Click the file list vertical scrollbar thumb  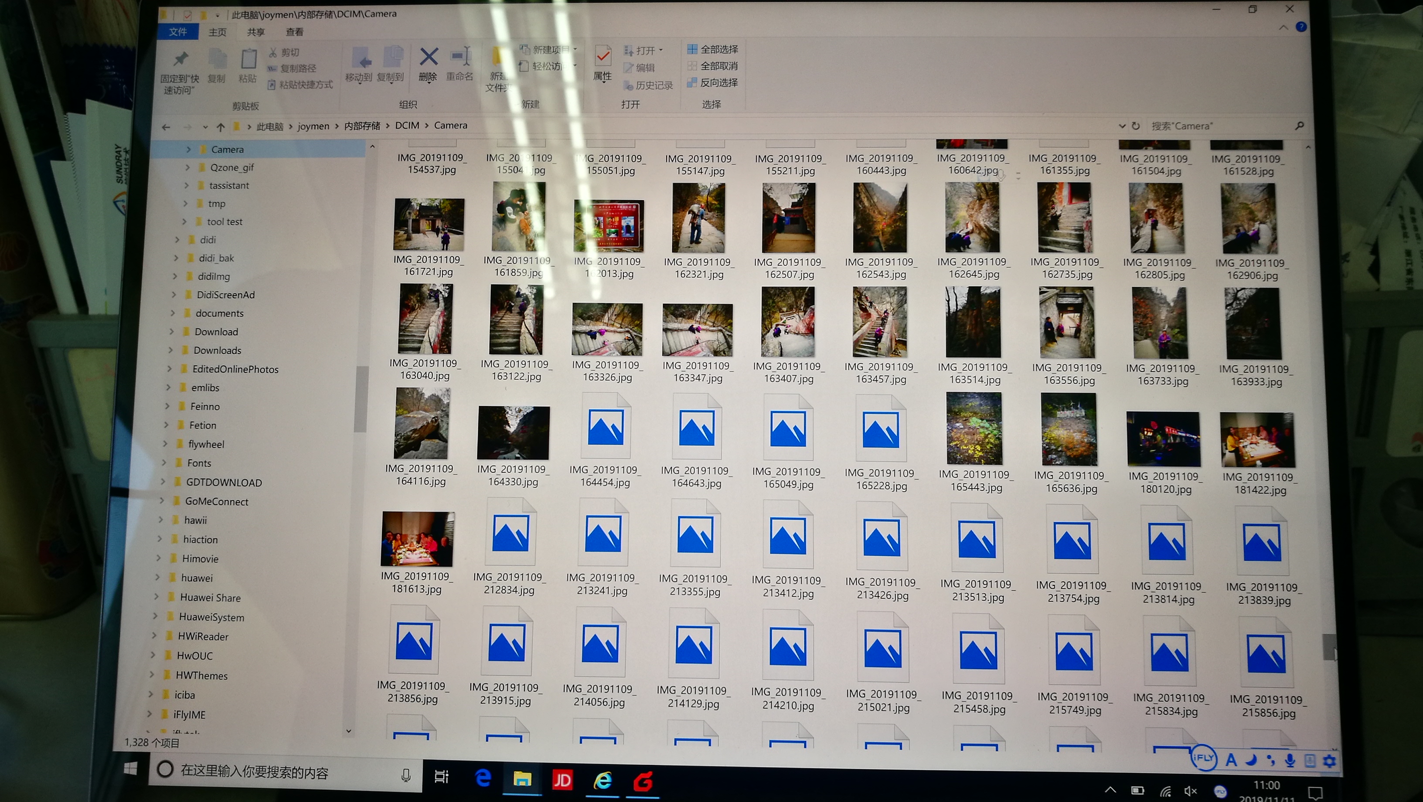(1329, 646)
